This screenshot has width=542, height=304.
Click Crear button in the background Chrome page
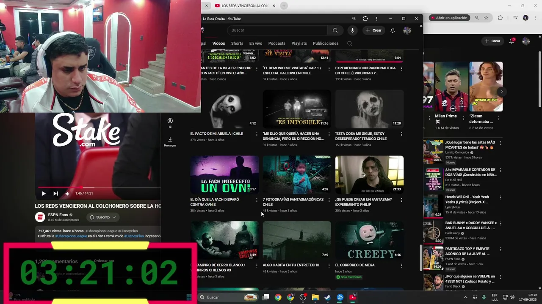(x=492, y=41)
